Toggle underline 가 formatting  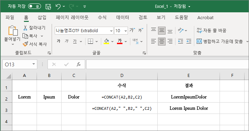pos(75,41)
